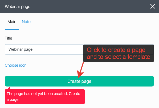Click the red tooltip's pointer triangle
159x108 pixels.
(9, 88)
